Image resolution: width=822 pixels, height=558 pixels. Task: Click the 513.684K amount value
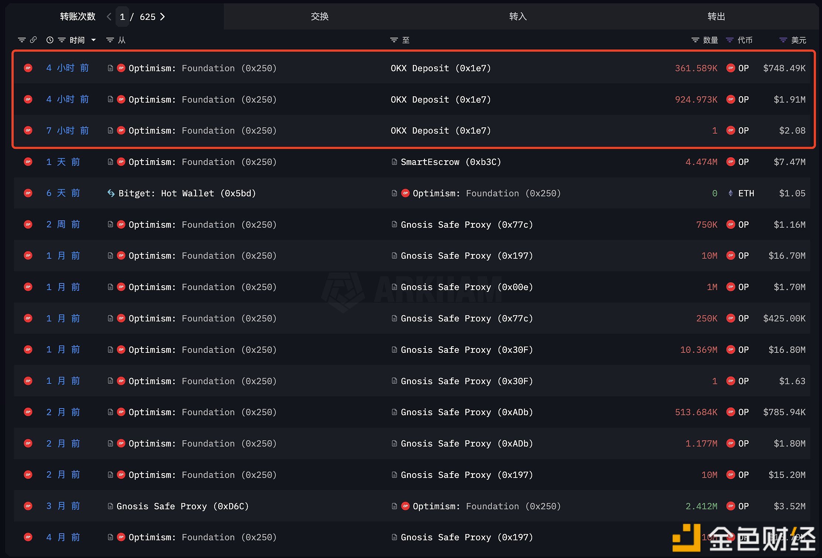(696, 412)
